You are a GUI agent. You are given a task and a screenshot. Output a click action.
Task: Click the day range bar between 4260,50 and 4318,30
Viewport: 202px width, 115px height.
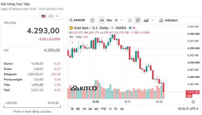click(x=32, y=106)
